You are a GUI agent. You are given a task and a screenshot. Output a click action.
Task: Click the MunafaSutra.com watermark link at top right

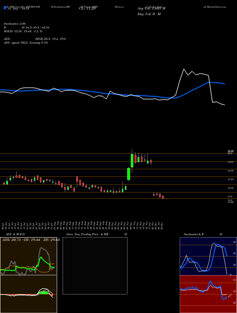[x=214, y=7]
